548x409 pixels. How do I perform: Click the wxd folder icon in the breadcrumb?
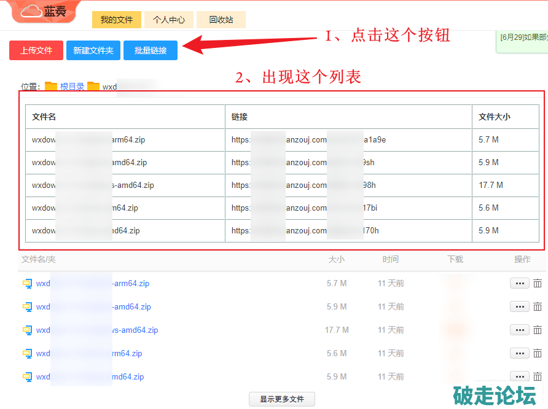tap(93, 87)
